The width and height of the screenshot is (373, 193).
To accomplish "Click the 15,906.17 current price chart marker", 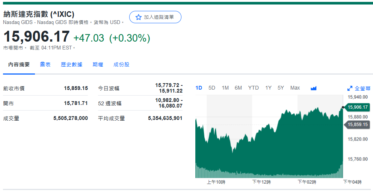I will click(357, 107).
